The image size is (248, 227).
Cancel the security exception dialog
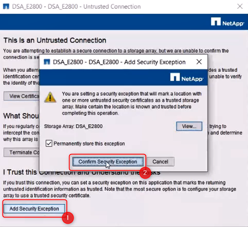pyautogui.click(x=160, y=161)
